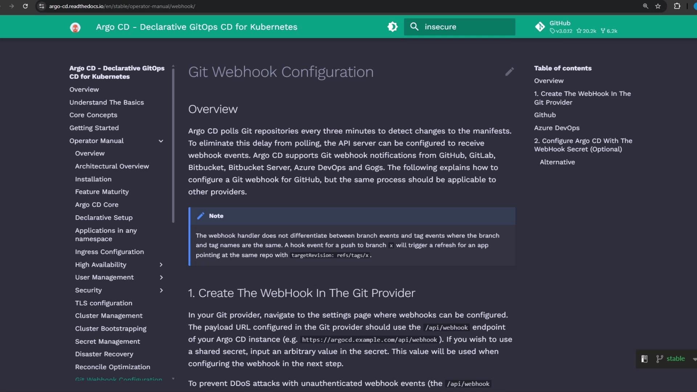Open TLS configuration page

click(103, 303)
